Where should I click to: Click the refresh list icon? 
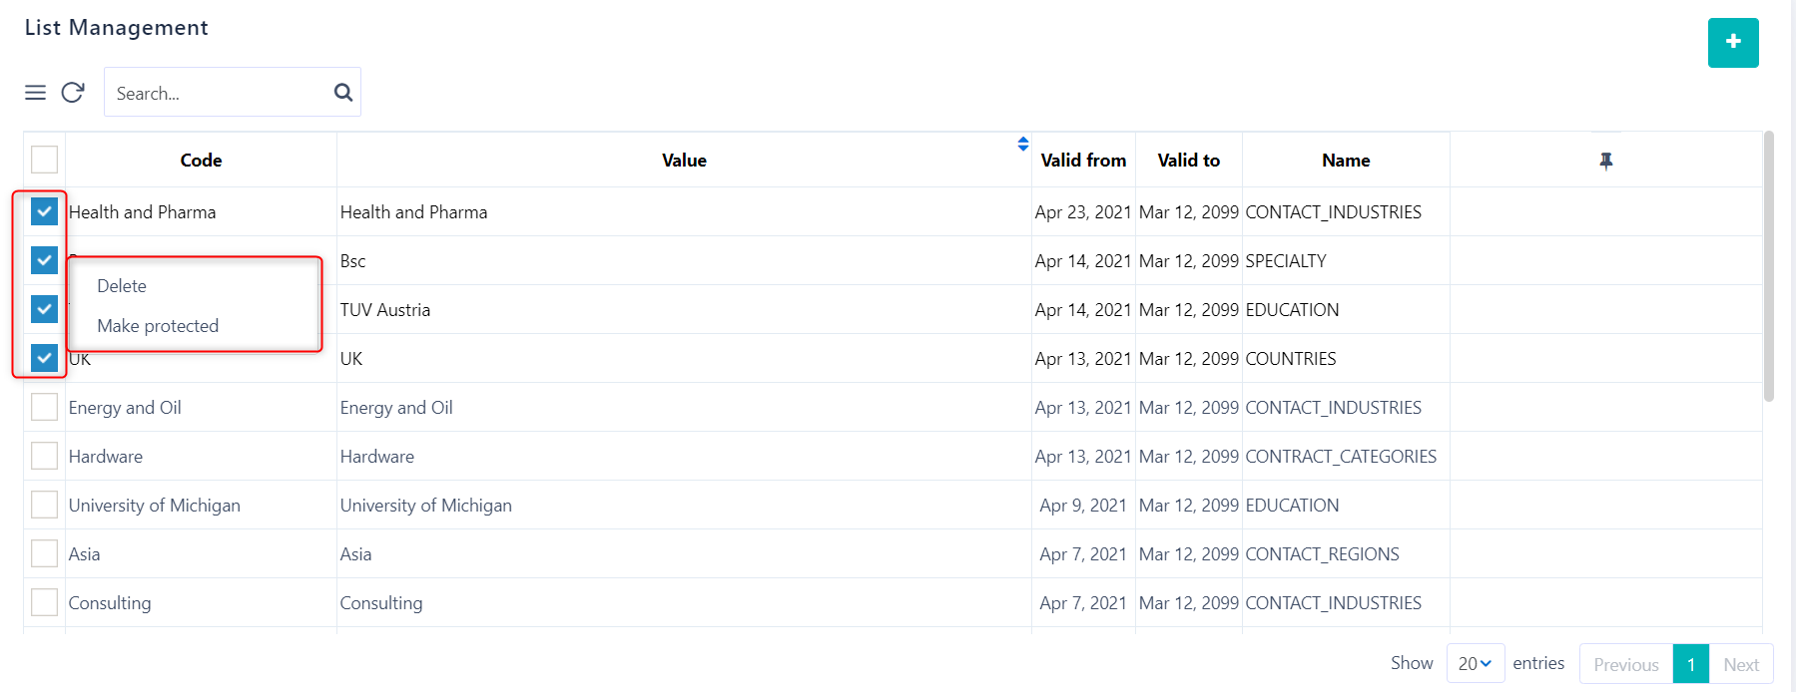click(x=73, y=93)
